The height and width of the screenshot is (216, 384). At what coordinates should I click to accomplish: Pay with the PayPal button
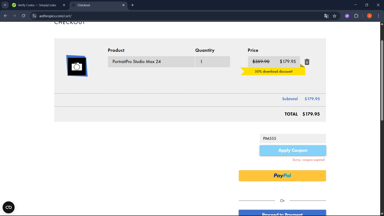coord(282,176)
